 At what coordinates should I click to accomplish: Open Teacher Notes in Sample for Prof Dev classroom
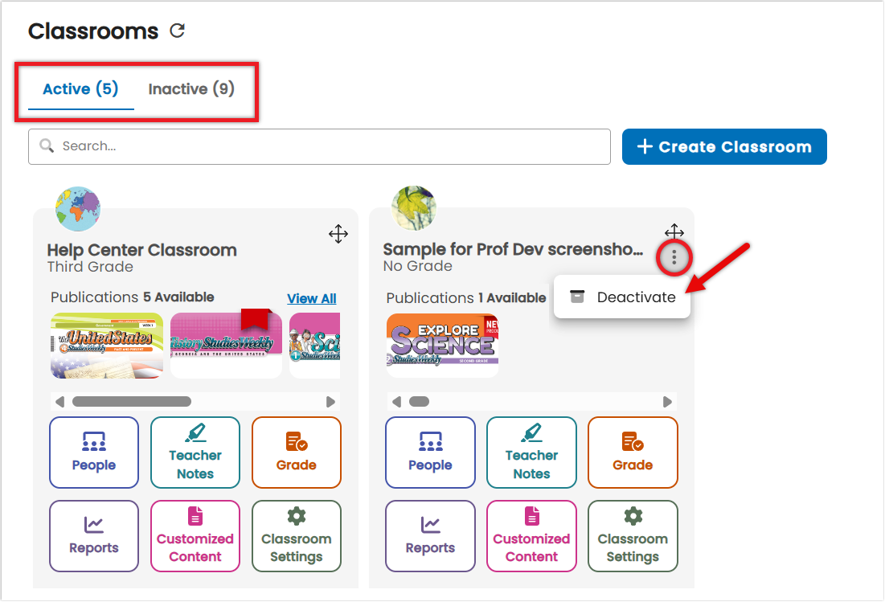[x=531, y=453]
